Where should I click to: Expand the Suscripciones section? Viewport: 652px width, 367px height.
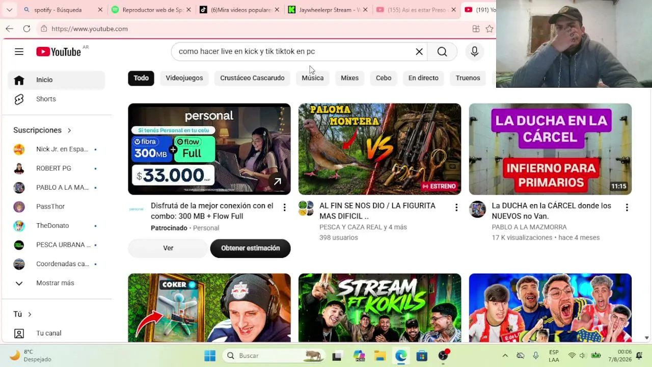tap(43, 130)
